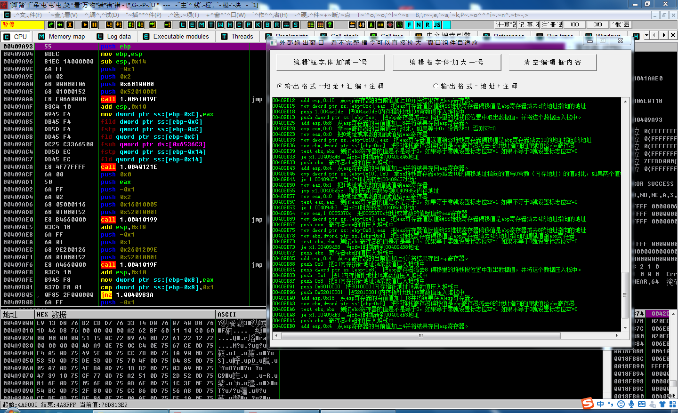The height and width of the screenshot is (413, 678).
Task: Click output window scrollbar down arrow
Action: tap(625, 328)
